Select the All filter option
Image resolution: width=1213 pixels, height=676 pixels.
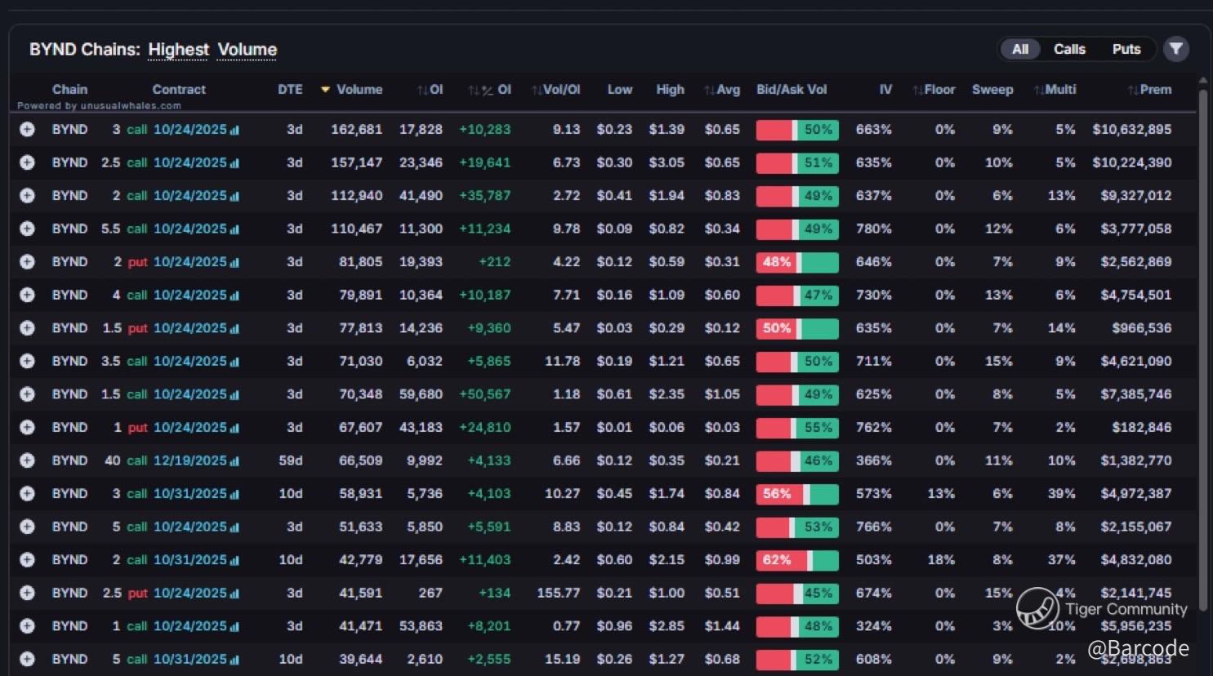pos(1020,49)
